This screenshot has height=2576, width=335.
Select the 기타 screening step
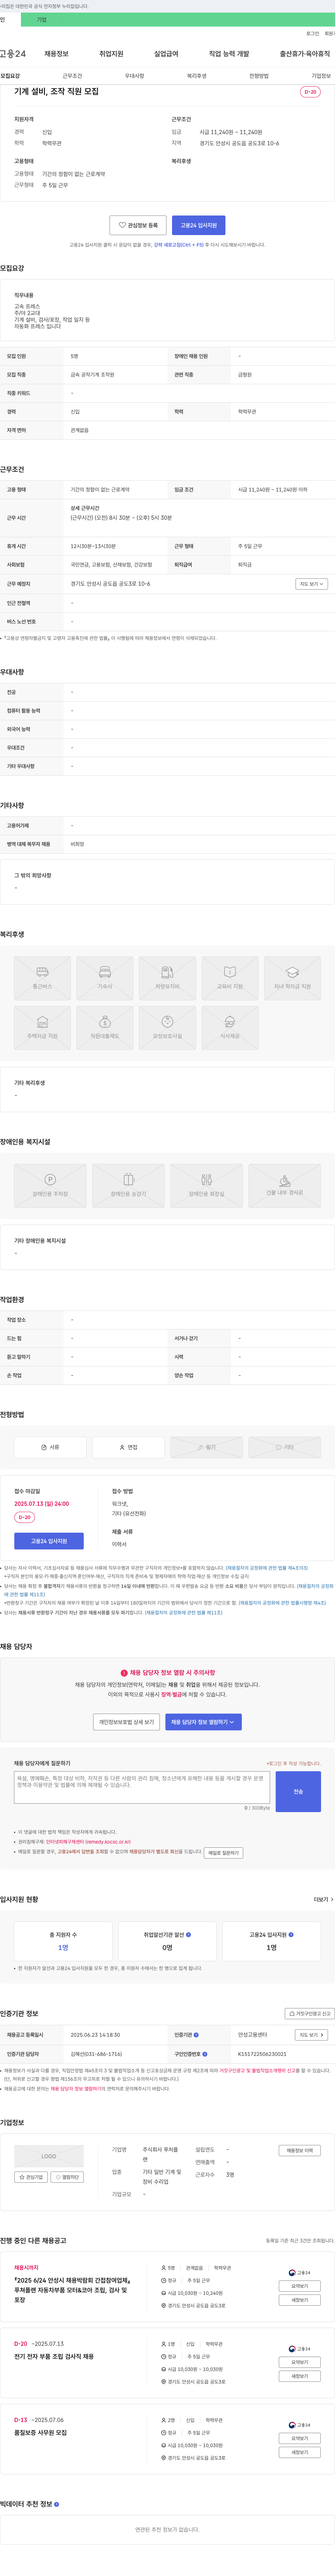pos(284,1447)
